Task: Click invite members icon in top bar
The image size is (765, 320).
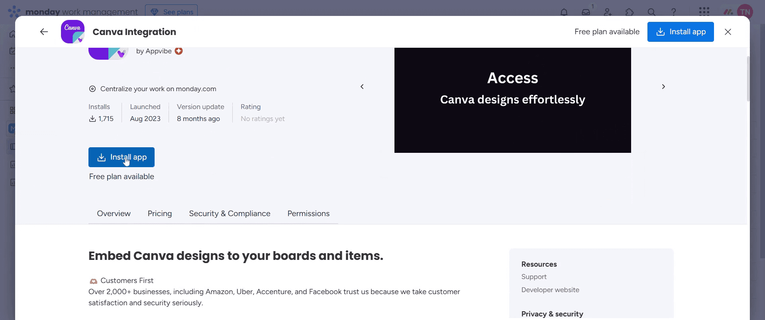Action: (x=608, y=12)
